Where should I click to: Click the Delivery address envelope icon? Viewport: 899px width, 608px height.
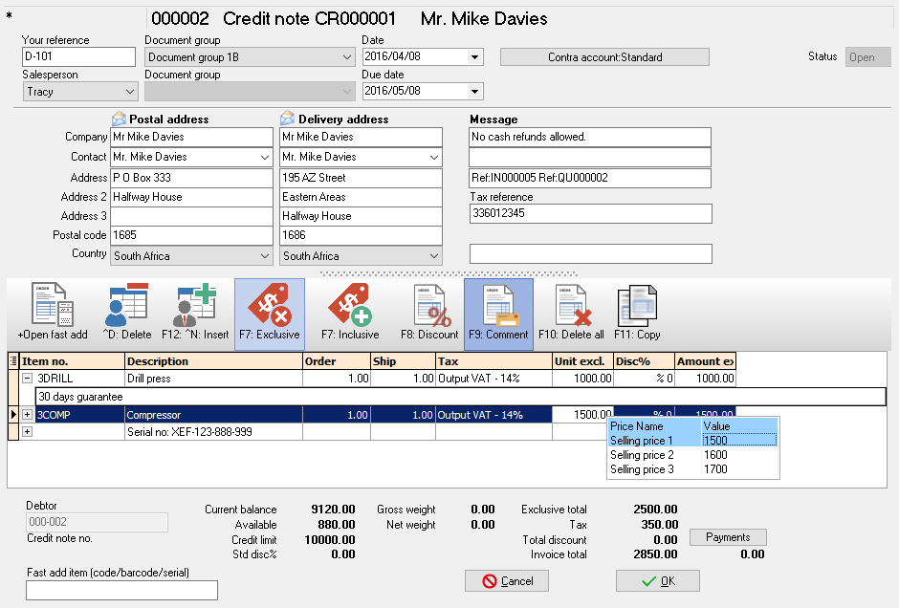click(x=288, y=119)
